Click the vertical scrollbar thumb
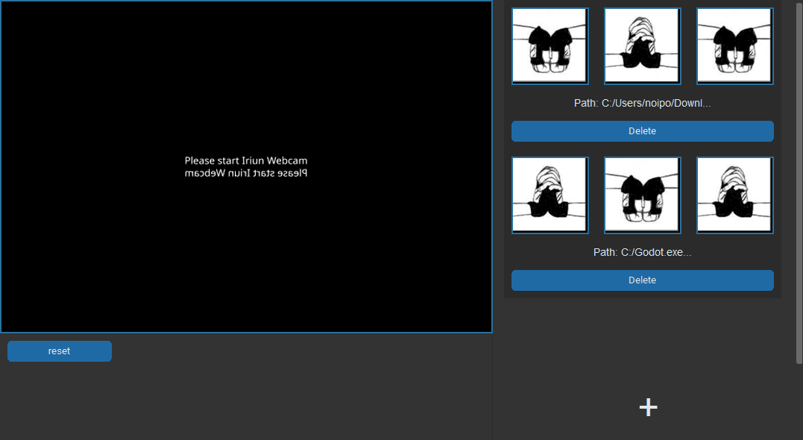This screenshot has width=803, height=440. (799, 179)
